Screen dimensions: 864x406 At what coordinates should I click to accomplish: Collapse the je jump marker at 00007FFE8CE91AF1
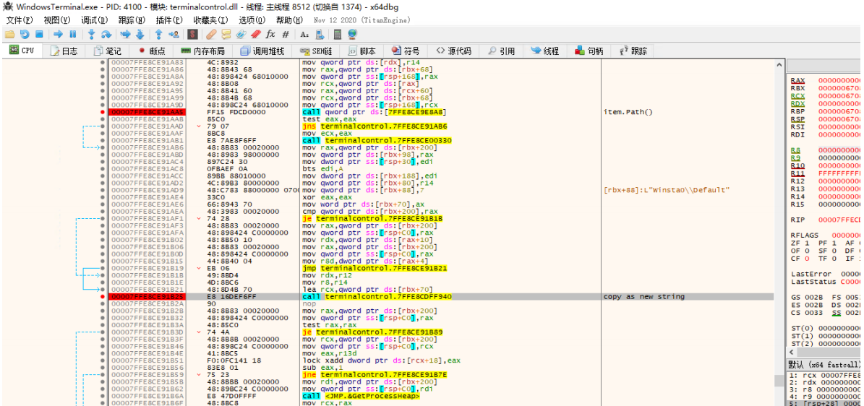pyautogui.click(x=200, y=218)
